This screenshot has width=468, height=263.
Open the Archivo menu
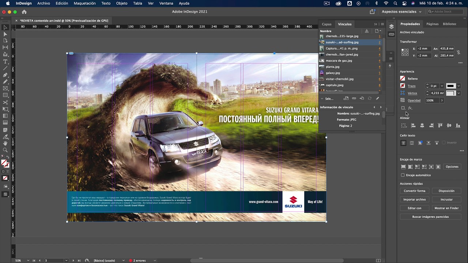click(44, 3)
